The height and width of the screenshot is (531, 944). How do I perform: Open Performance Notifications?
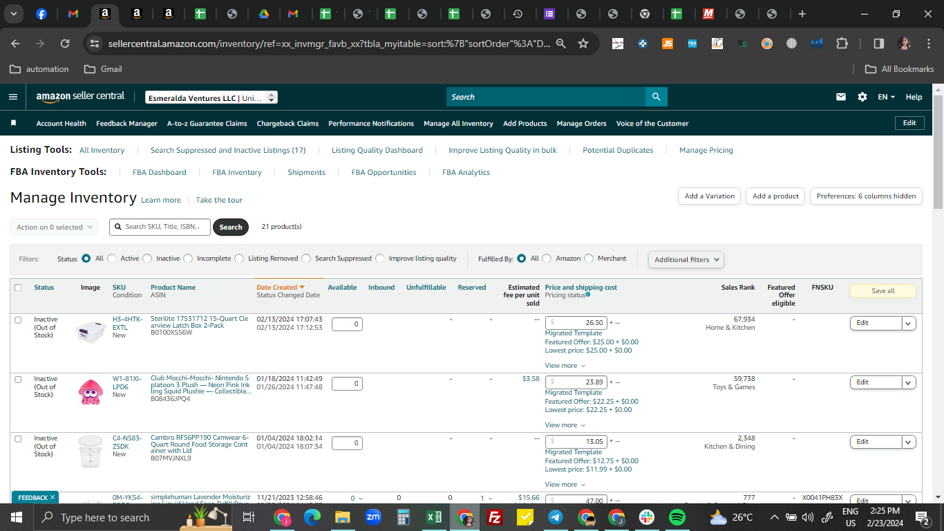[371, 123]
